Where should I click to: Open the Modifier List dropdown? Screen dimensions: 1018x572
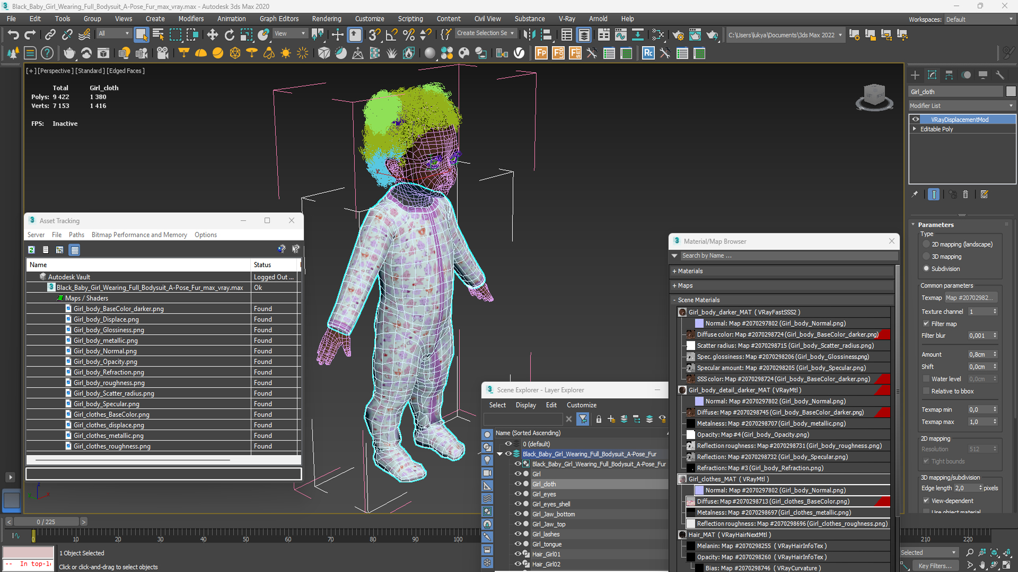pos(962,106)
